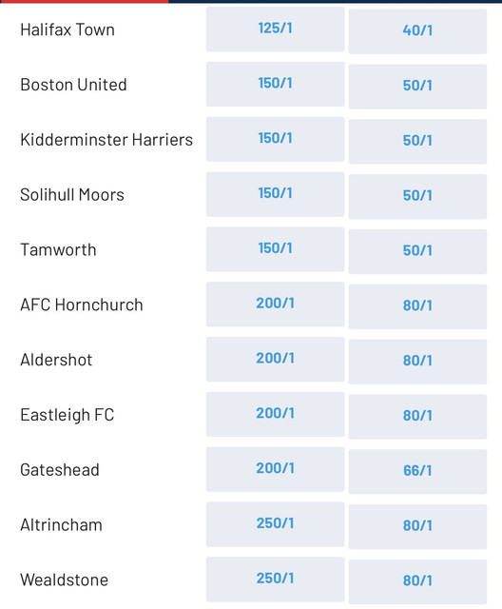Select Halifax Town 40/1 odds
The height and width of the screenshot is (609, 502).
(x=417, y=31)
